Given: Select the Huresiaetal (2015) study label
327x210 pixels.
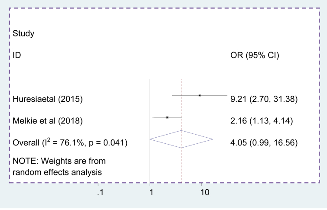Looking at the screenshot, I should click(x=45, y=99).
